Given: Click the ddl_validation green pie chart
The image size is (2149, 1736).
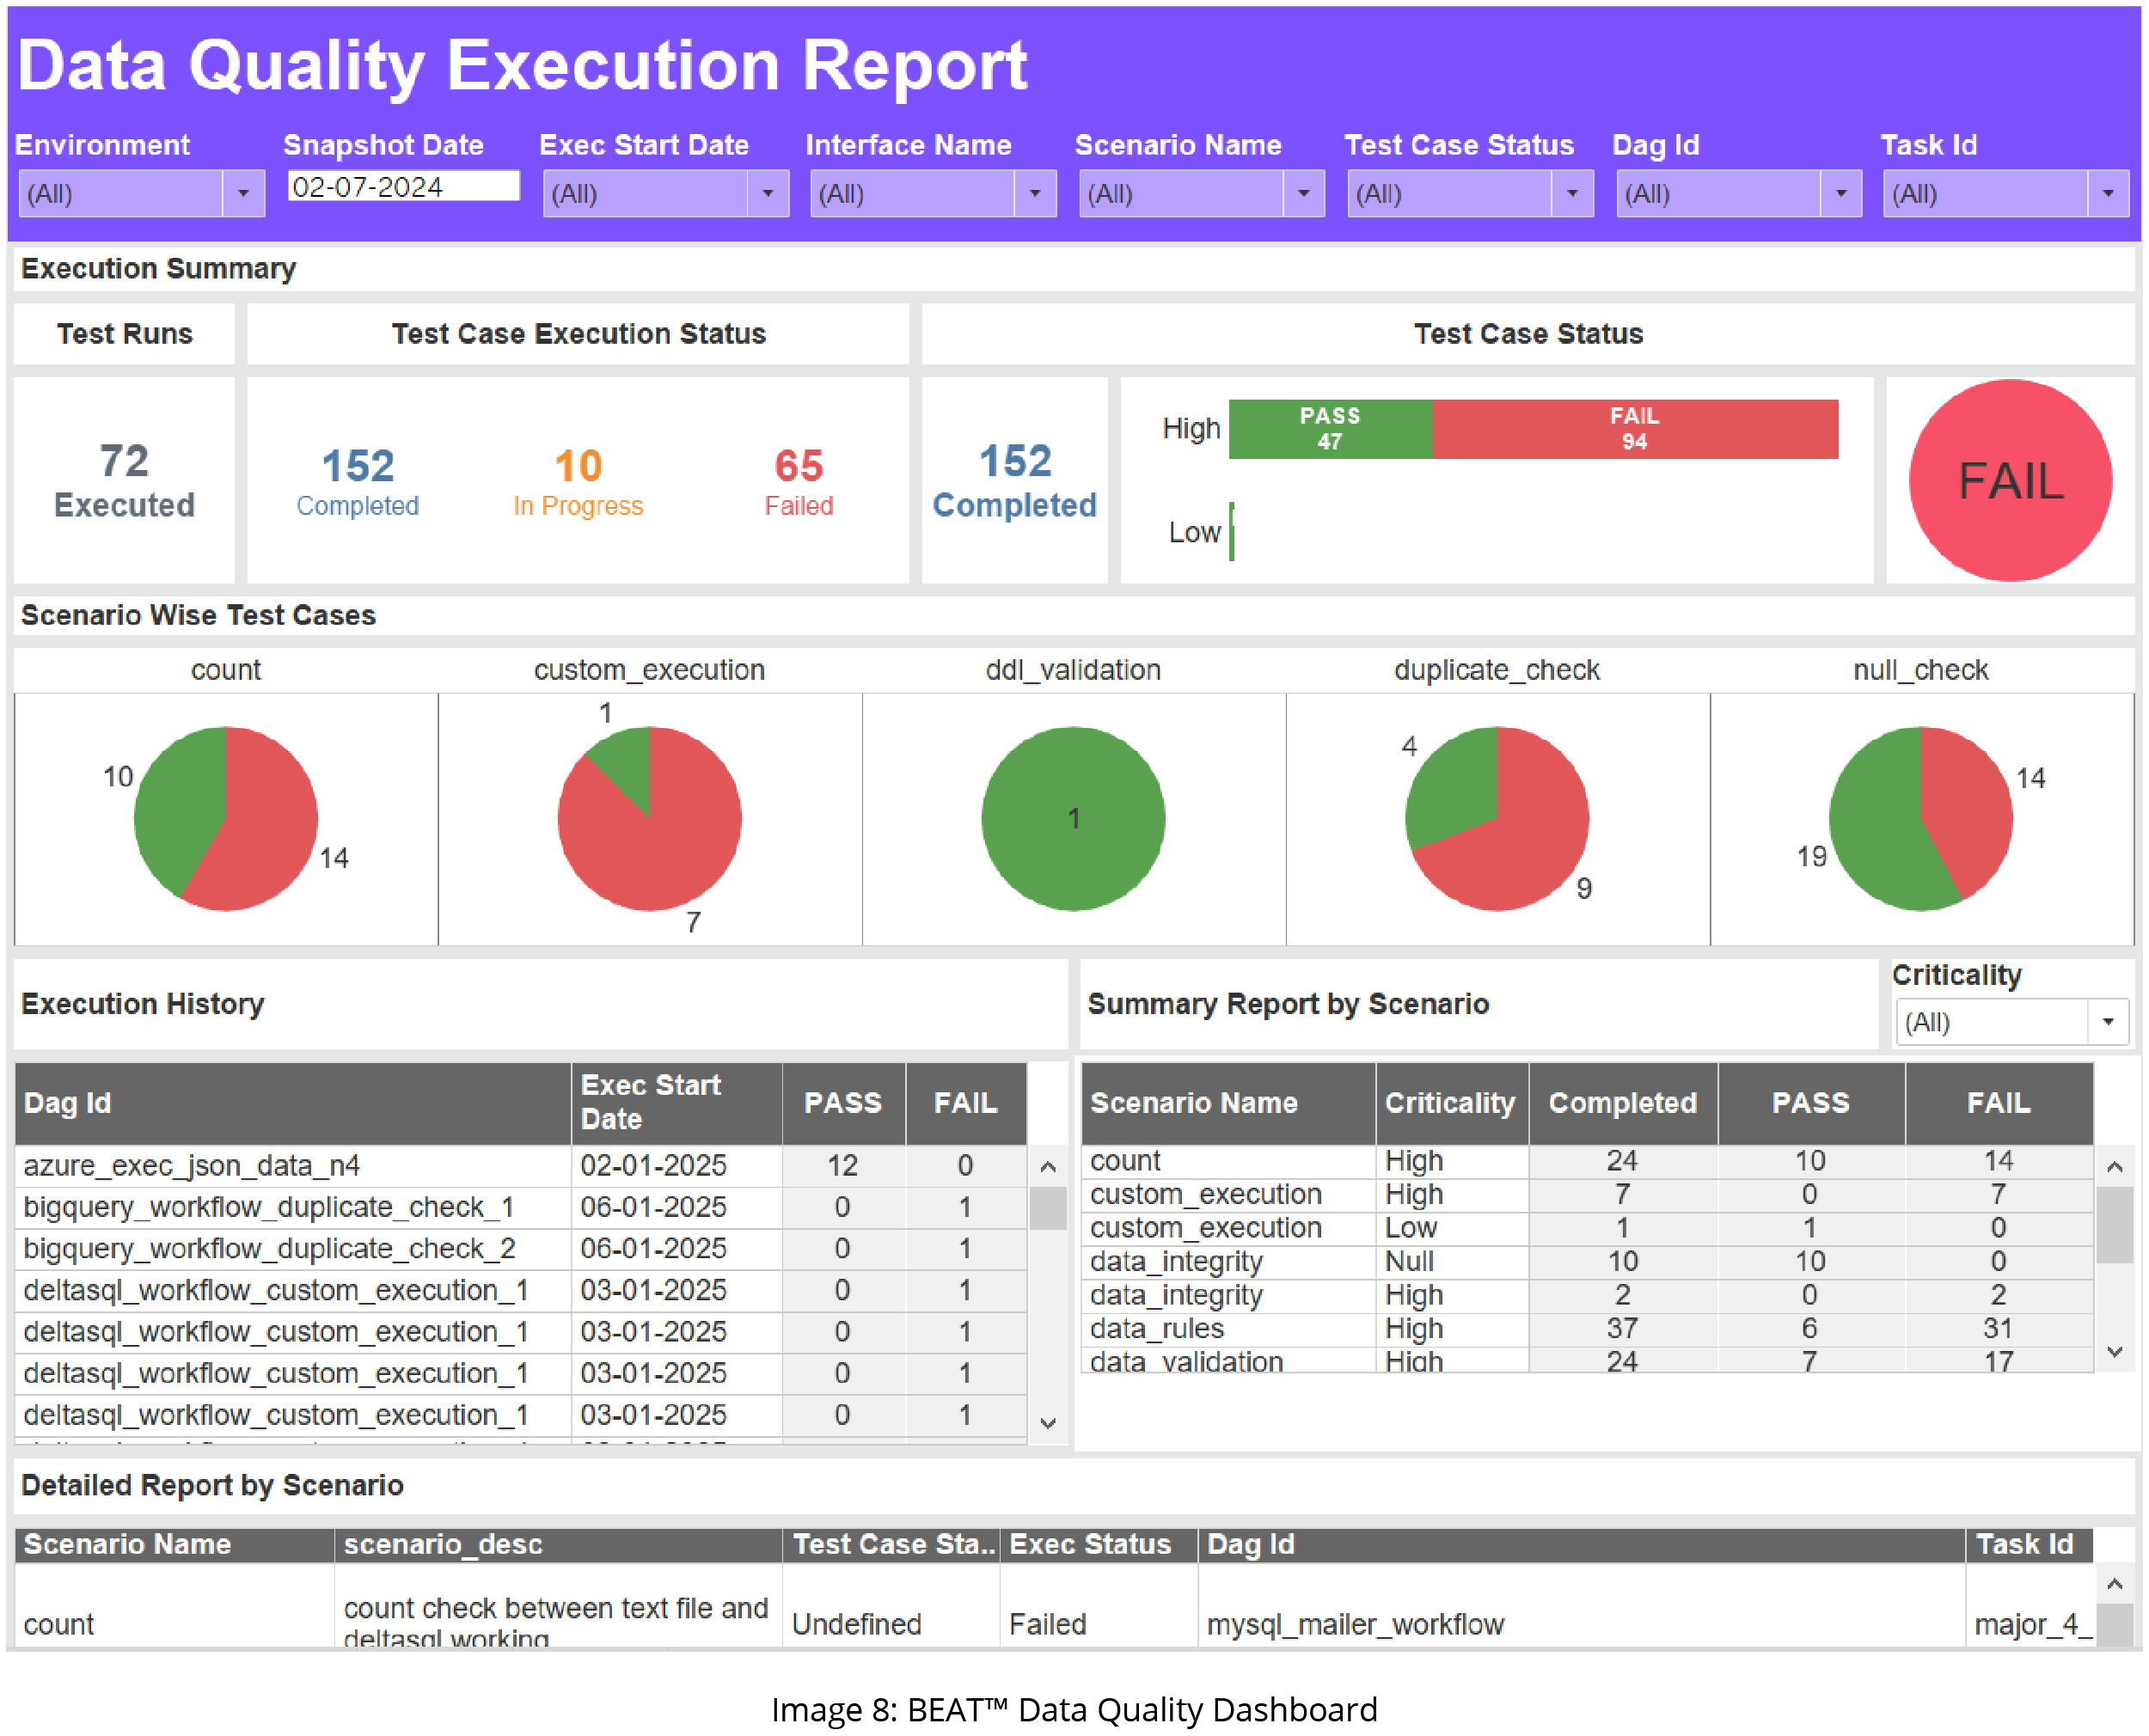Looking at the screenshot, I should click(x=1073, y=818).
